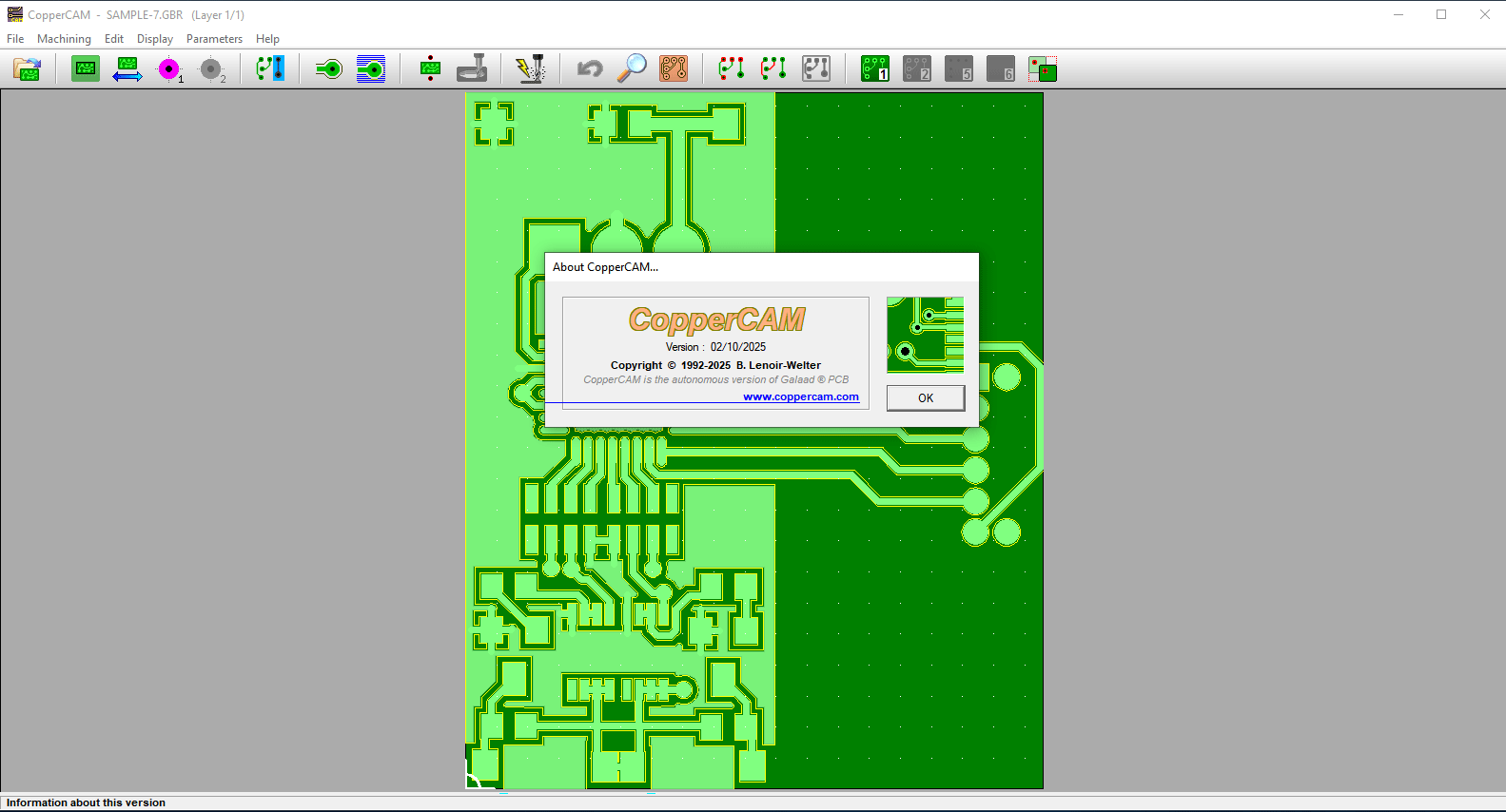Click the overlapping green and red layers icon
The height and width of the screenshot is (812, 1506).
1043,69
